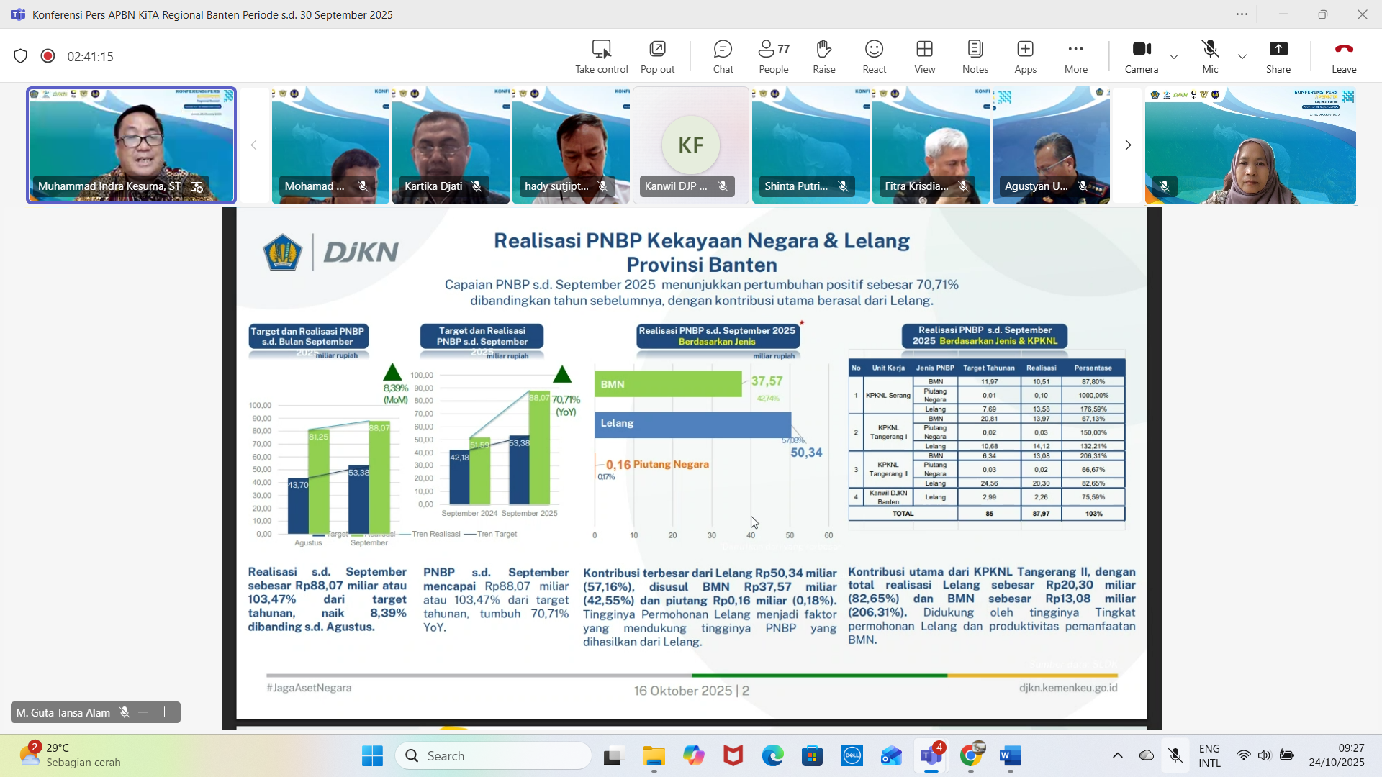
Task: Open Microsoft Word from taskbar
Action: click(1010, 756)
